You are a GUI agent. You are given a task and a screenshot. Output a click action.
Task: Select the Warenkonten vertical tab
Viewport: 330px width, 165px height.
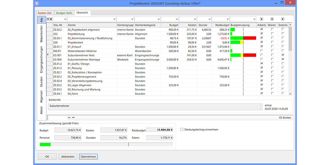point(42,34)
